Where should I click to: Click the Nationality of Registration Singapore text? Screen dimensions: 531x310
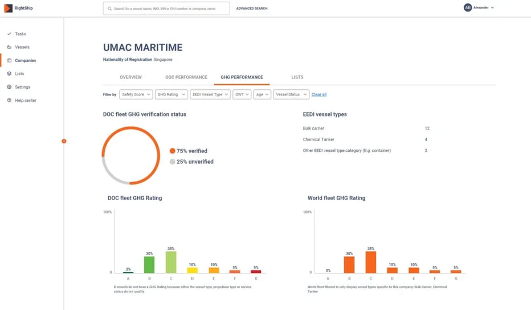(x=137, y=60)
